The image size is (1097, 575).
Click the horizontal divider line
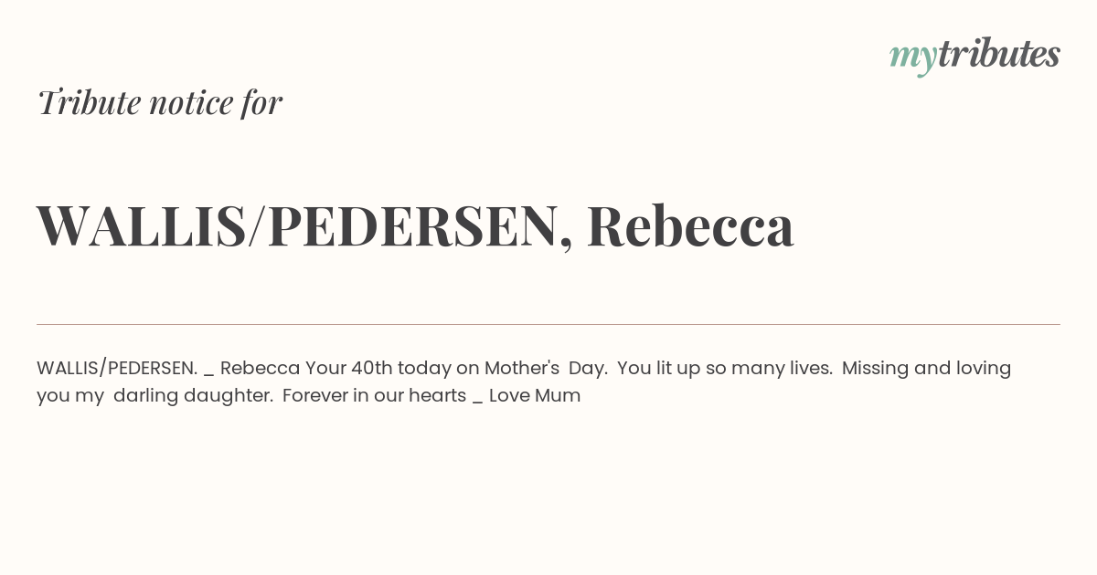548,324
